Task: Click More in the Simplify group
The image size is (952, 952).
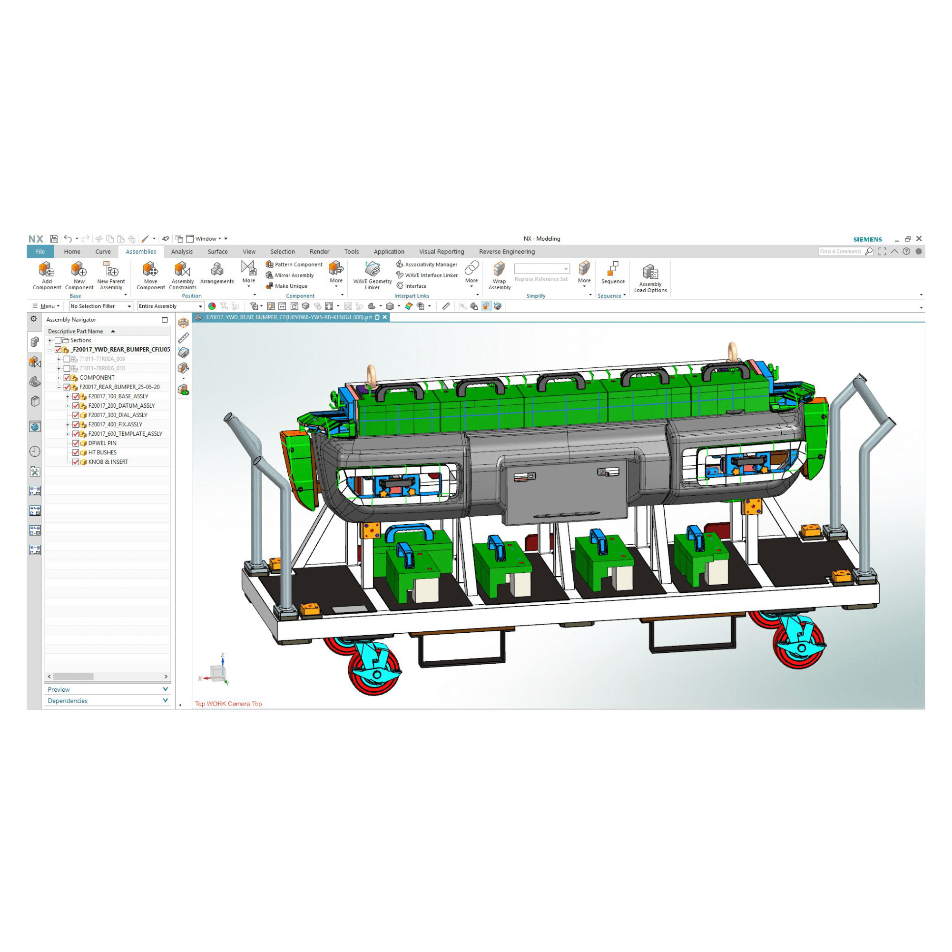Action: [x=584, y=274]
